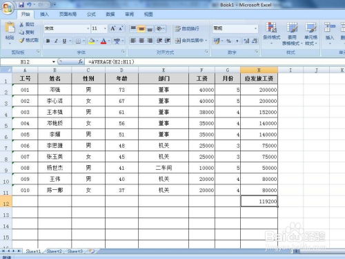The height and width of the screenshot is (259, 345).
Task: Open Conditional Formatting menu
Action: 271,32
